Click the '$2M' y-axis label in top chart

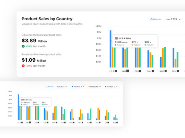pos(99,32)
